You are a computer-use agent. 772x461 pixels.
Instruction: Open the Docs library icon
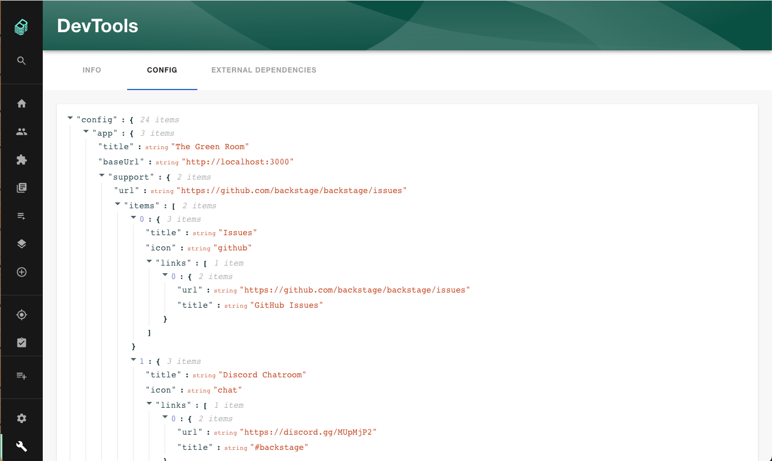22,187
